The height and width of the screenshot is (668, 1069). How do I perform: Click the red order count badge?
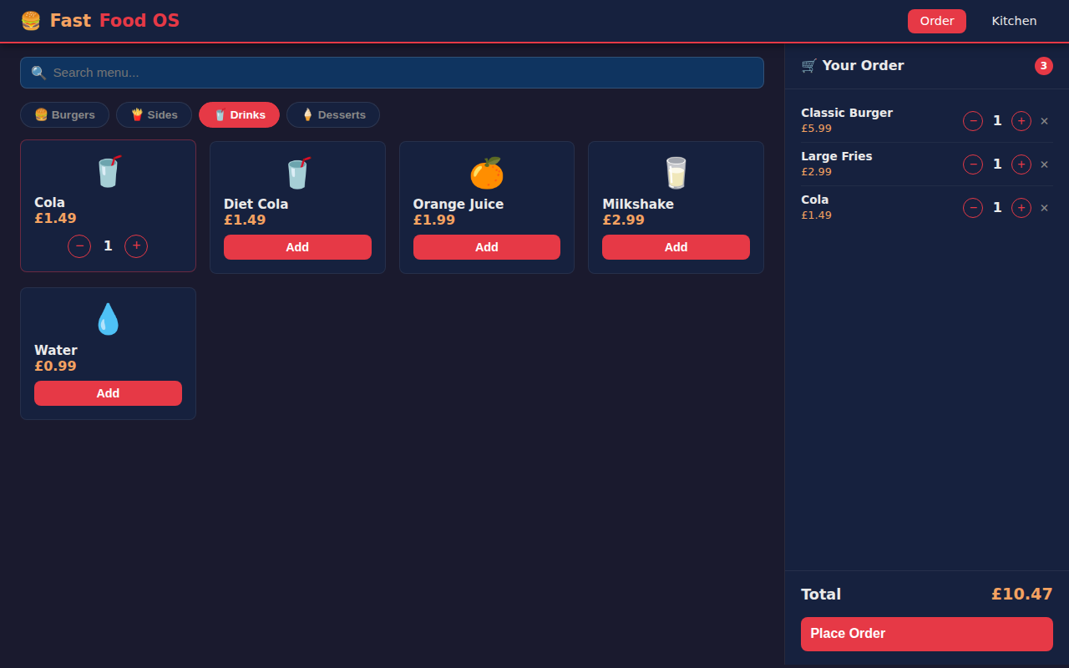pyautogui.click(x=1043, y=65)
